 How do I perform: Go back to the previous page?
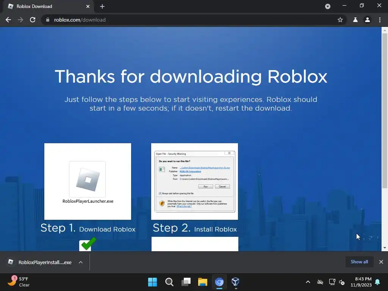coord(8,20)
